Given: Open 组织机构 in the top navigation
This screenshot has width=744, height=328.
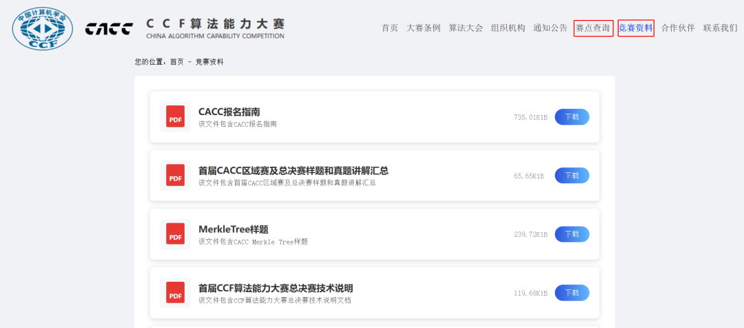Looking at the screenshot, I should [508, 28].
